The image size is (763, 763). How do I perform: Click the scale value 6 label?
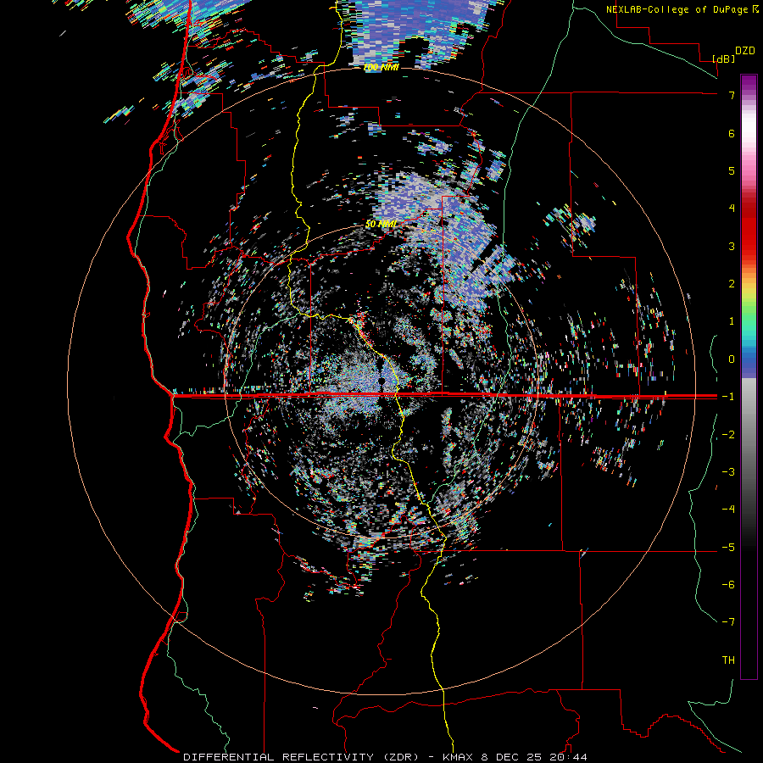pos(732,133)
